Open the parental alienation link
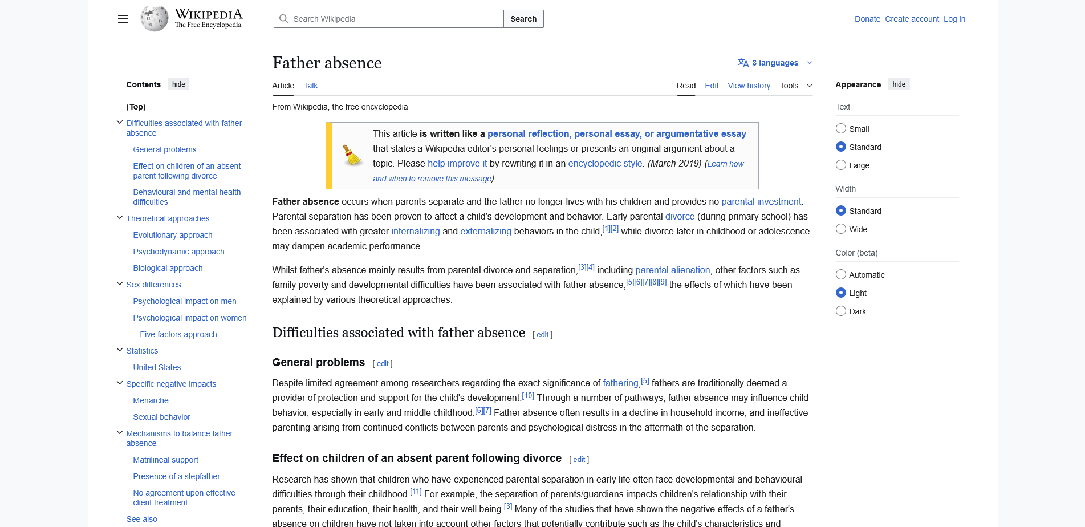The height and width of the screenshot is (527, 1085). coord(673,270)
